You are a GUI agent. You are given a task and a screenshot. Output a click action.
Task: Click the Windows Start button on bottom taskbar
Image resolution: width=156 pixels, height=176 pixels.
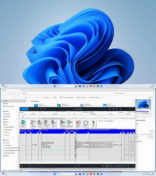point(55,174)
